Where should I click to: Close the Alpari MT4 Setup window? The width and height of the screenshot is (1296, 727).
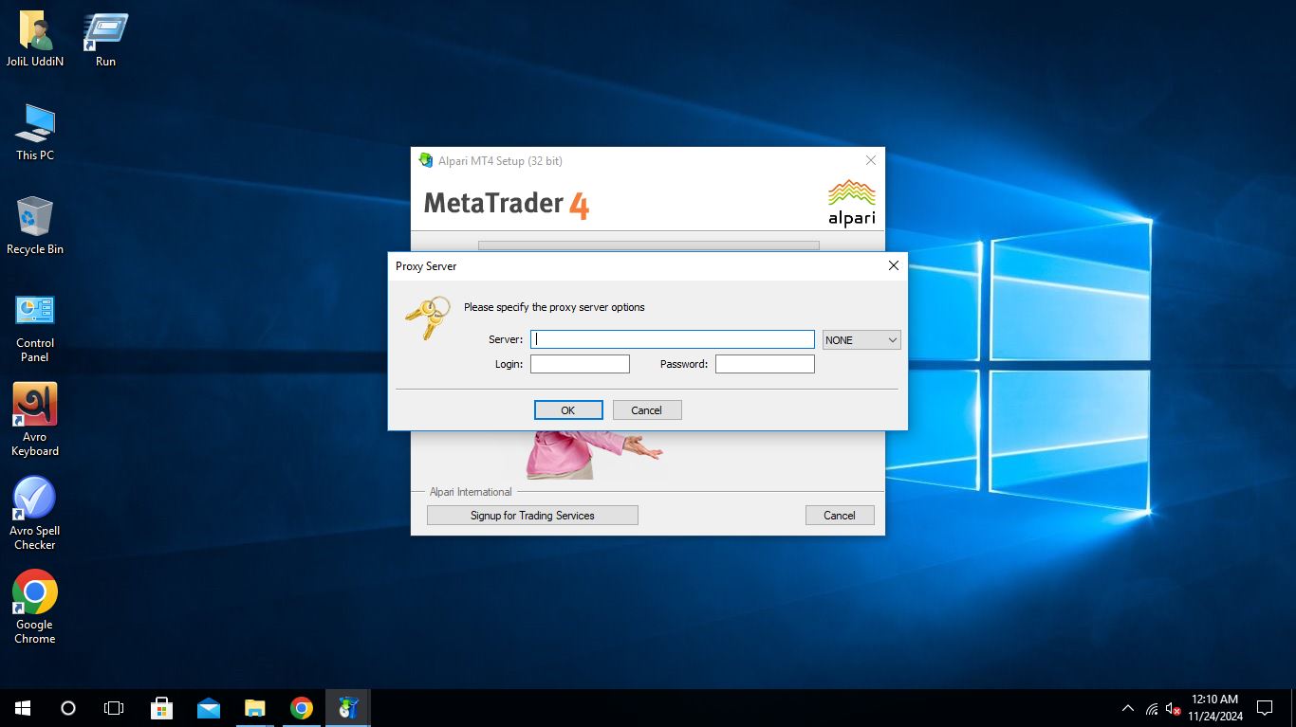871,160
